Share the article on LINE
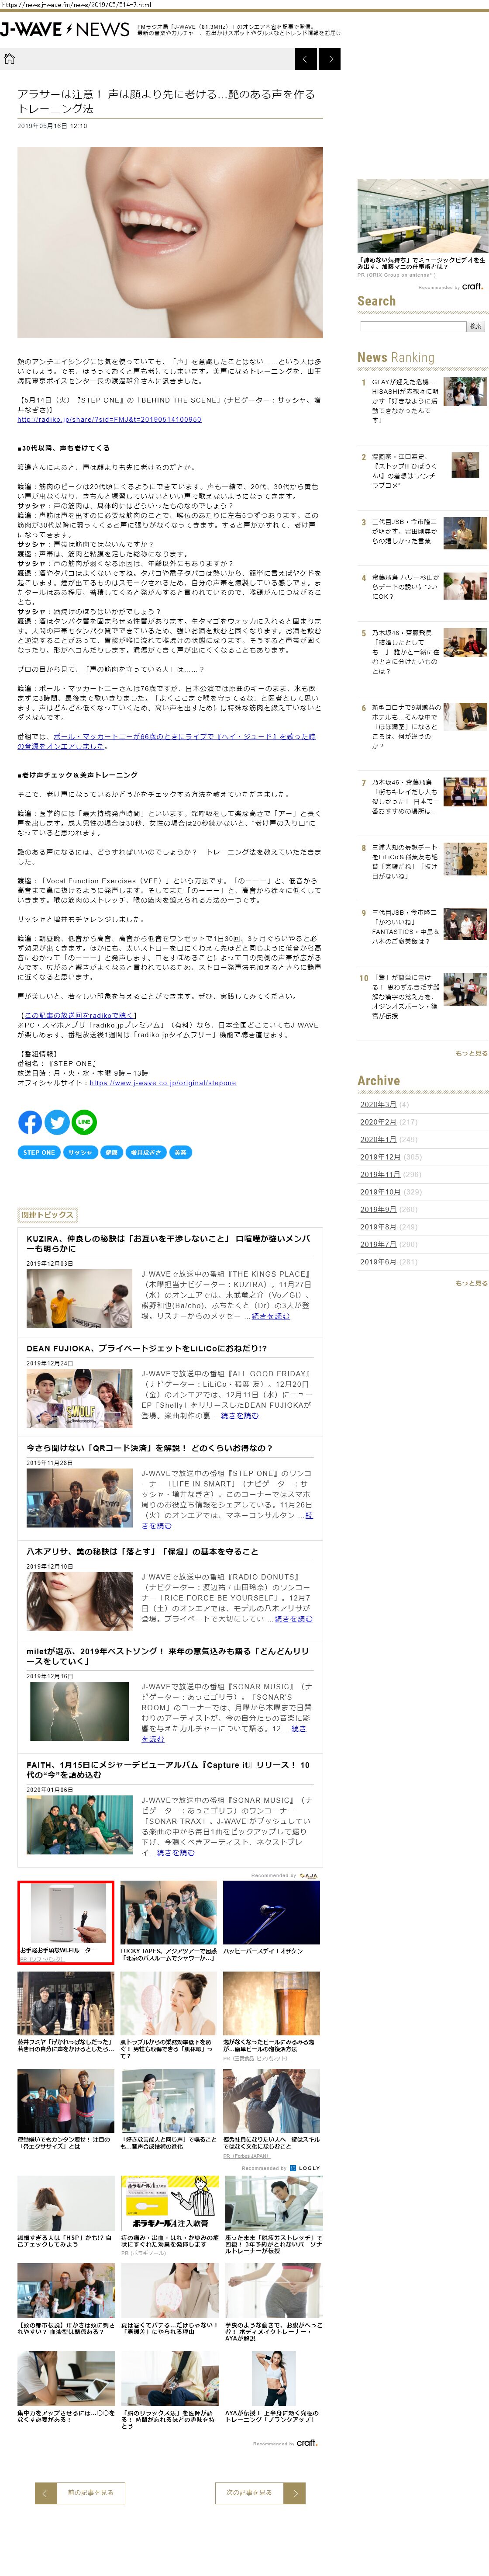This screenshot has width=489, height=2576. click(x=84, y=1122)
